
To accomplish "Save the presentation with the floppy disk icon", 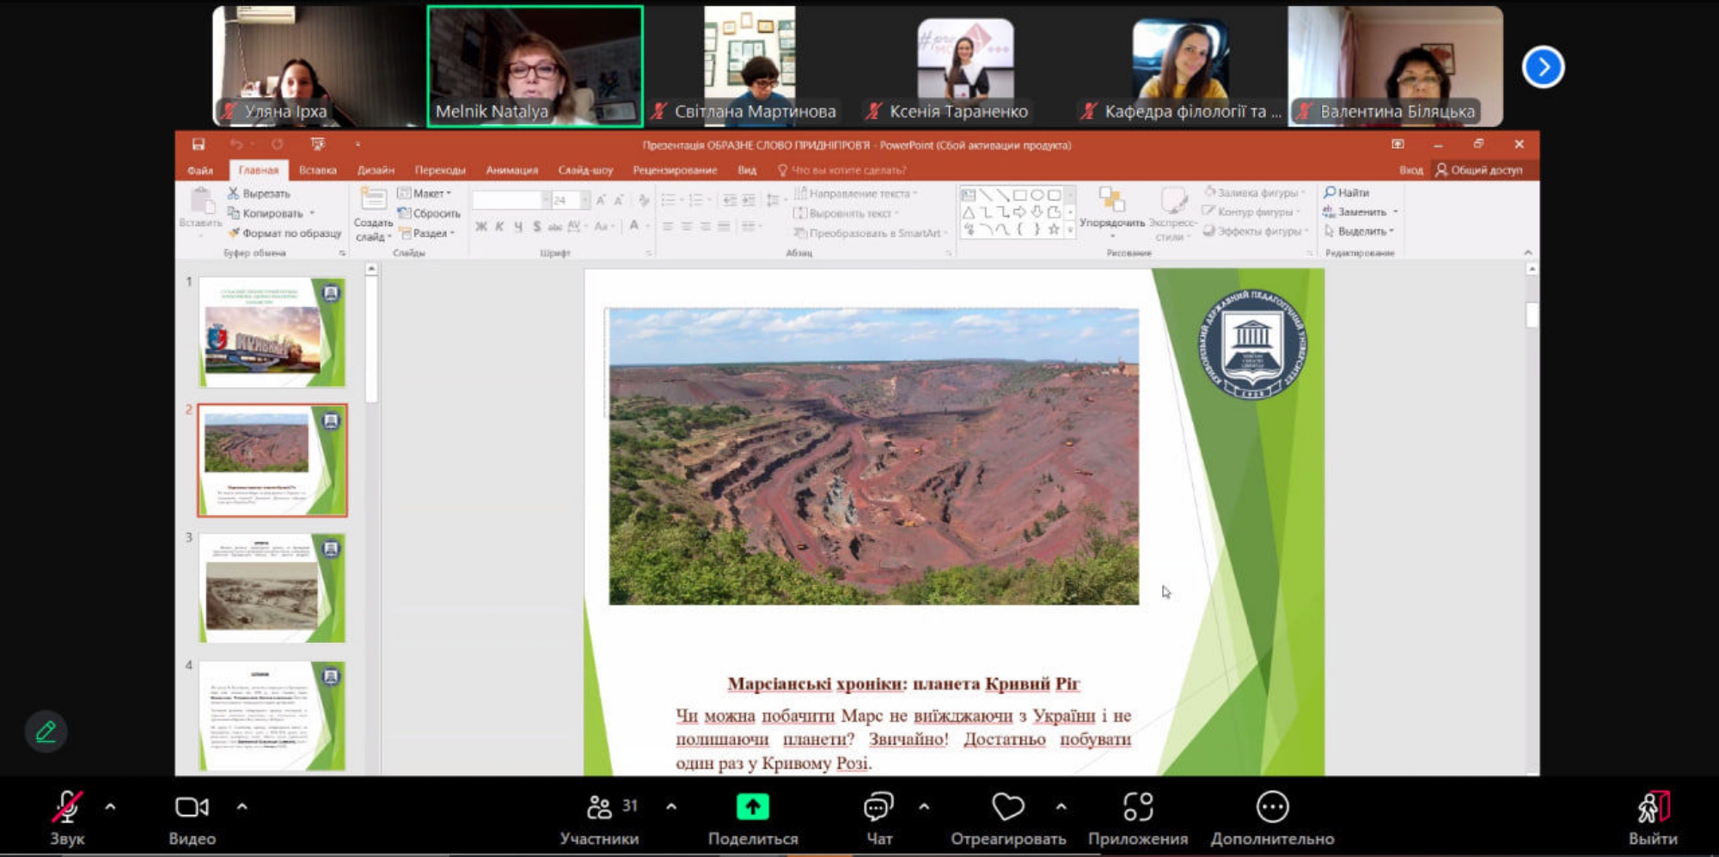I will tap(199, 144).
